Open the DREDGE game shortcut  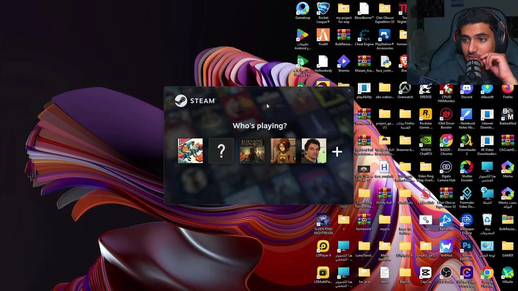tap(426, 91)
